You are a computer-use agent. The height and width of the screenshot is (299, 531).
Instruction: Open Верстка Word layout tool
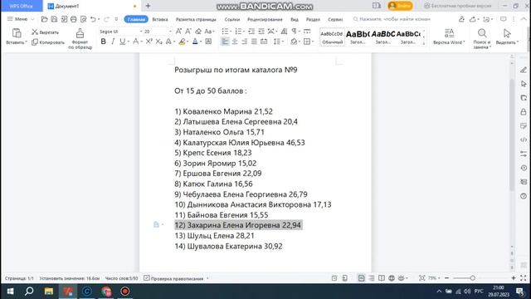[x=449, y=37]
